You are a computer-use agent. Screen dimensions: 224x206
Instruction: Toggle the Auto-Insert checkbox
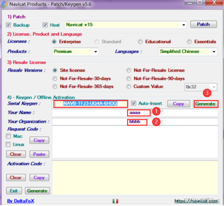coord(133,103)
